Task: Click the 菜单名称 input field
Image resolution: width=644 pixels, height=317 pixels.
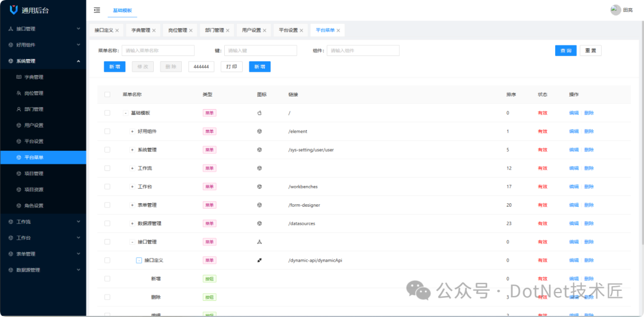Action: coord(158,51)
